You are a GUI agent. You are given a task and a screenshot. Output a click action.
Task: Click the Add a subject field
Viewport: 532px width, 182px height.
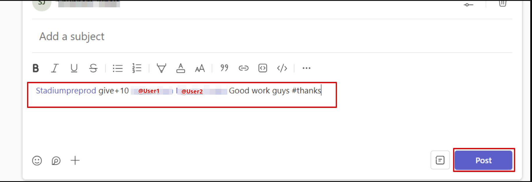272,36
